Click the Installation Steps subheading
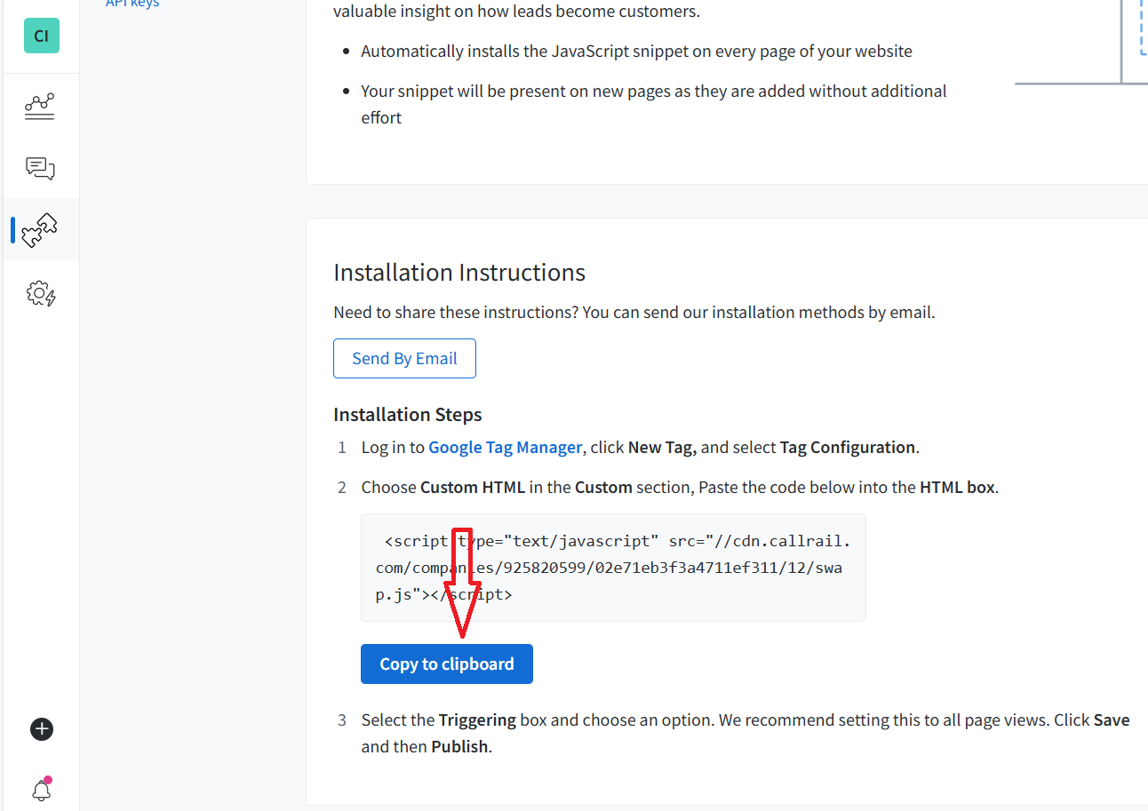Viewport: 1148px width, 811px height. click(407, 415)
